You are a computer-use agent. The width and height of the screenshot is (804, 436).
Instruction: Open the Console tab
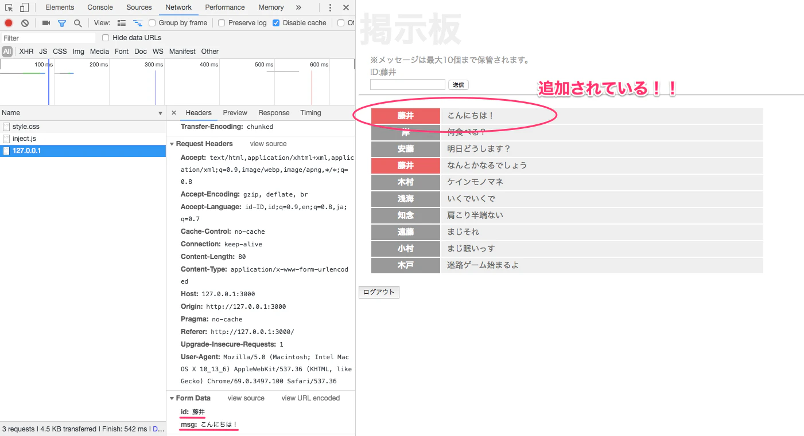(100, 7)
